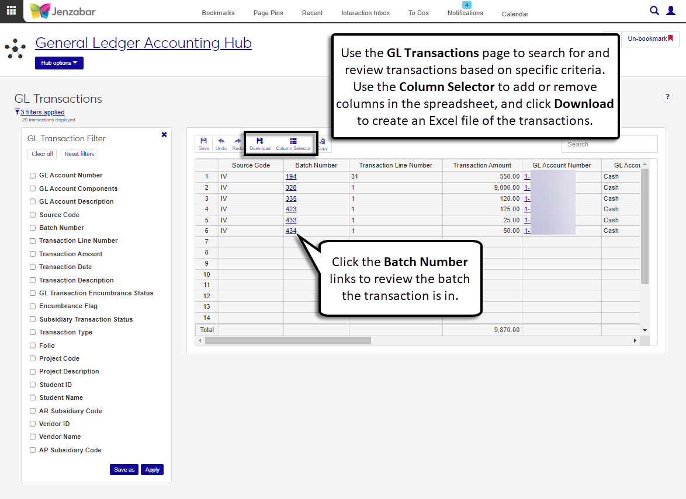
Task: Click the scroll left arrow of the grid
Action: point(200,340)
